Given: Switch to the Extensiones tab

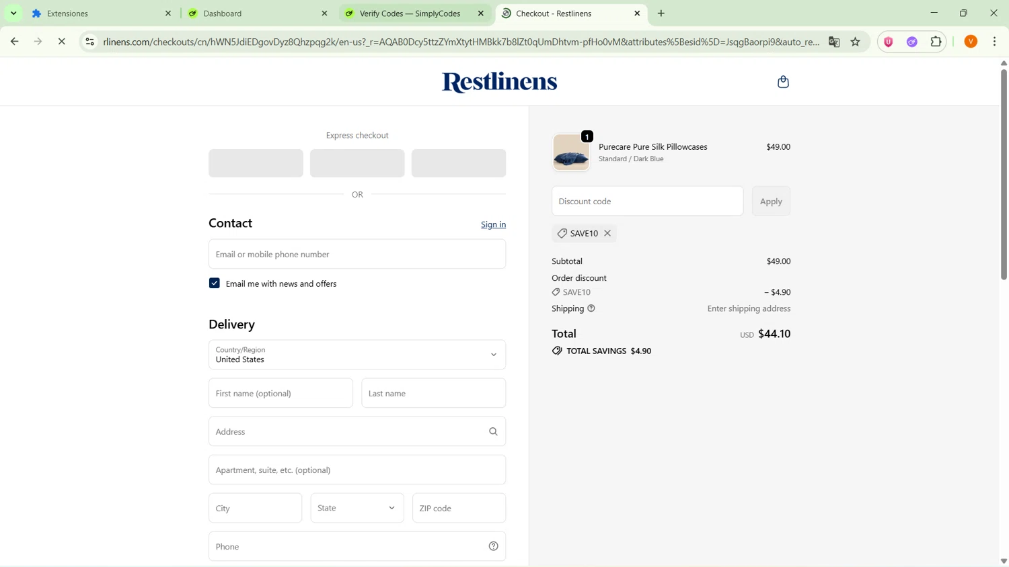Looking at the screenshot, I should coord(102,13).
